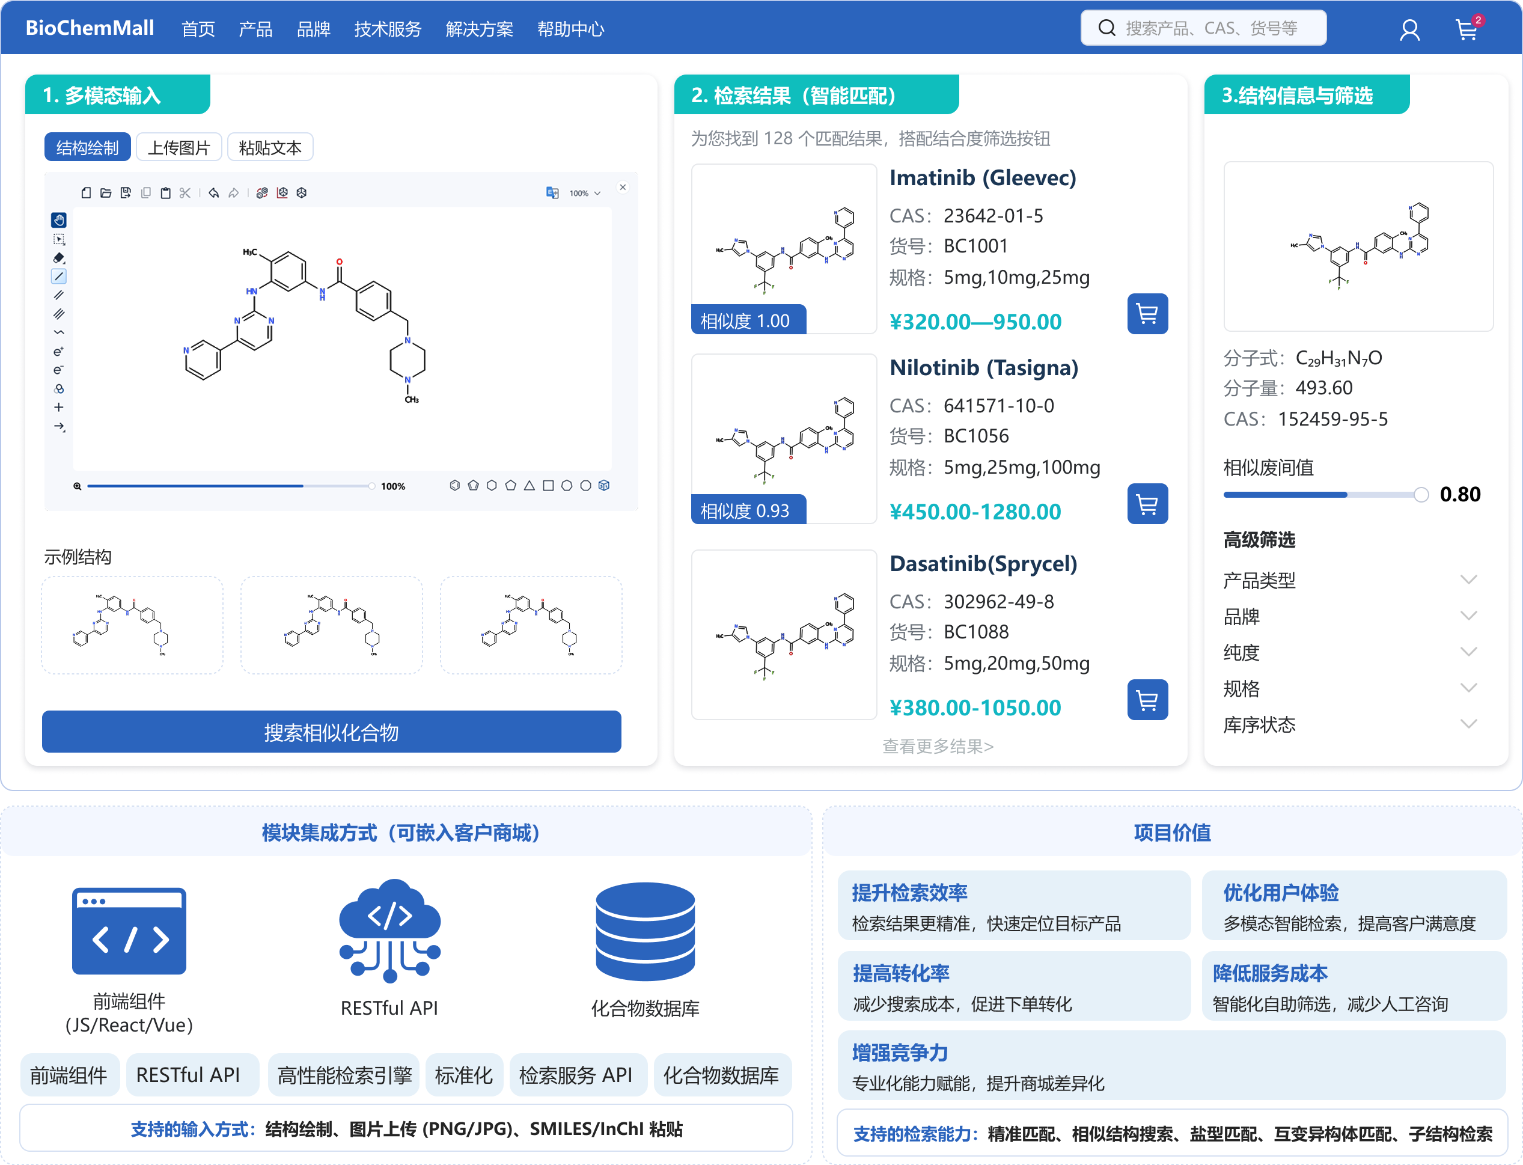The image size is (1523, 1165).
Task: Open the editor 100% zoom dropdown
Action: (584, 193)
